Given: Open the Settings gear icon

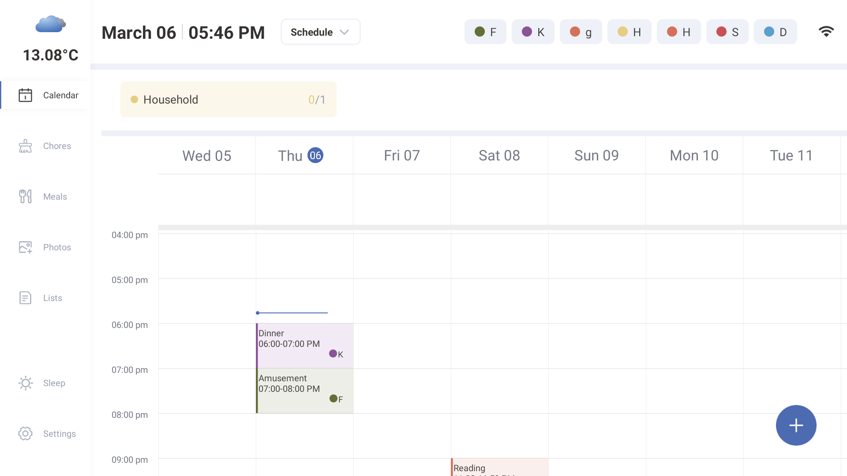Looking at the screenshot, I should (x=25, y=434).
